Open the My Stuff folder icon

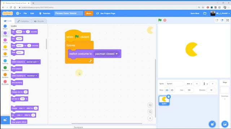click(205, 13)
